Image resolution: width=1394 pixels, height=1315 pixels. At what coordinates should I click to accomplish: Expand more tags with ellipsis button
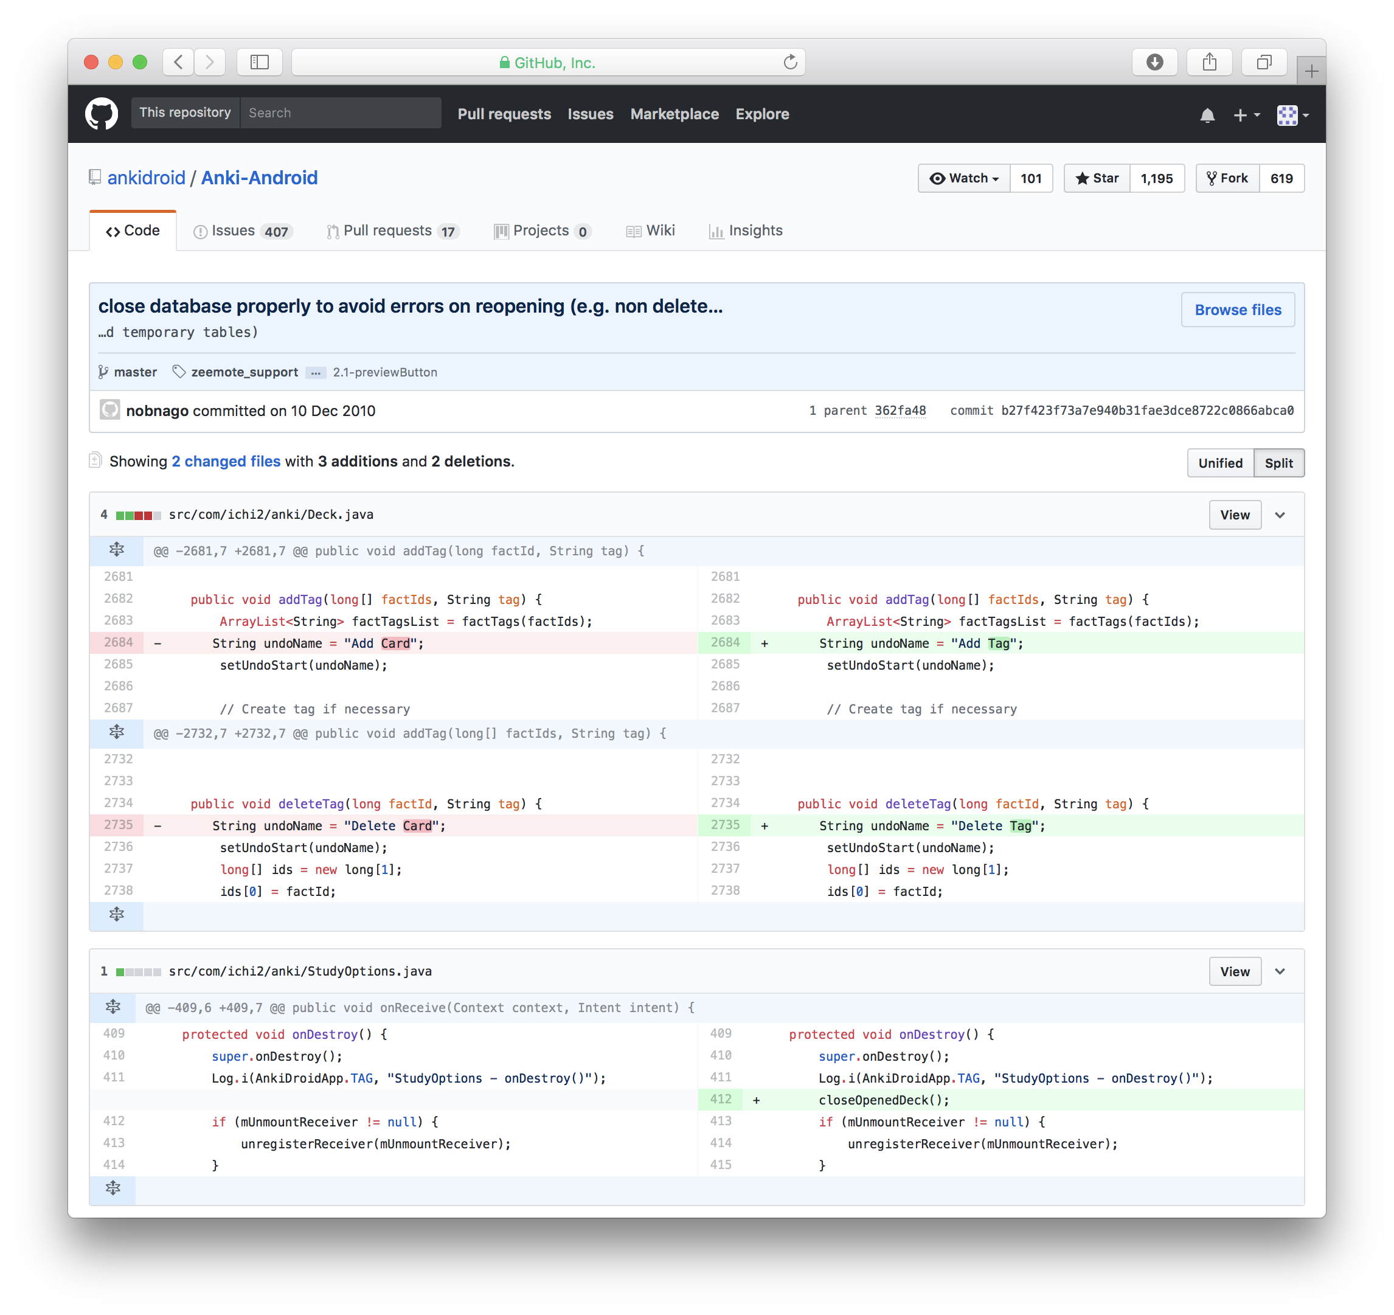pyautogui.click(x=316, y=372)
